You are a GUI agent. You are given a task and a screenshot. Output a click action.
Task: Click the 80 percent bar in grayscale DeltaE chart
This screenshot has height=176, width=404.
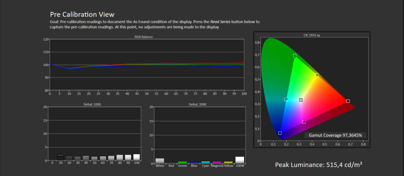tap(120, 157)
